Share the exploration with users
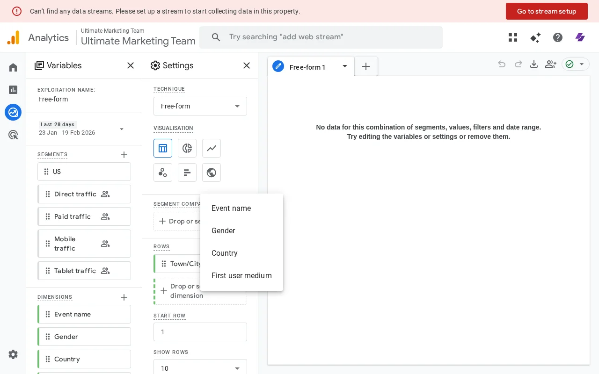 point(550,64)
